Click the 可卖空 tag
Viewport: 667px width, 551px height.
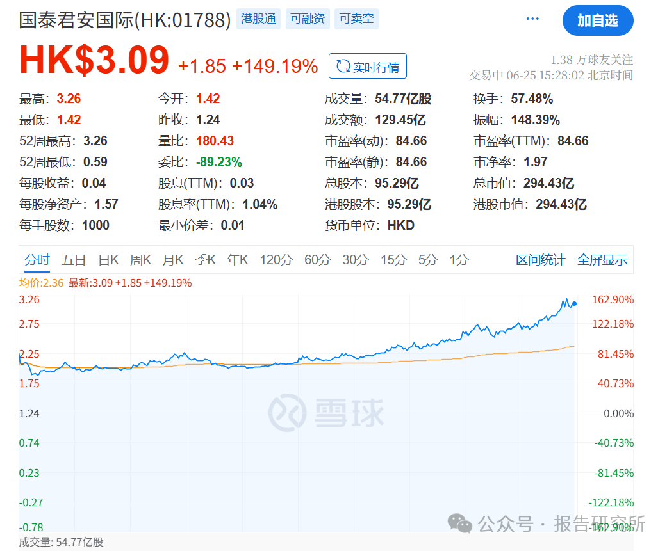coord(356,19)
